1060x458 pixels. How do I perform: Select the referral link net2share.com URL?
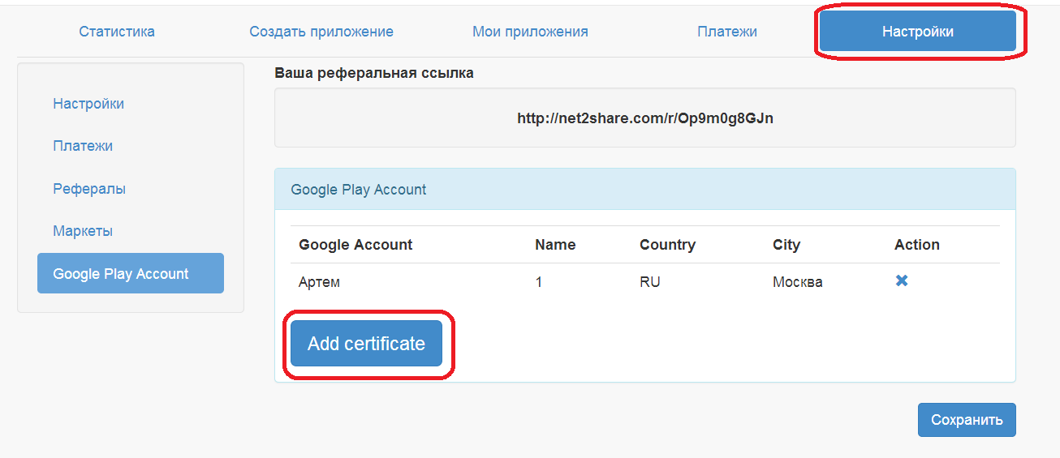coord(645,118)
